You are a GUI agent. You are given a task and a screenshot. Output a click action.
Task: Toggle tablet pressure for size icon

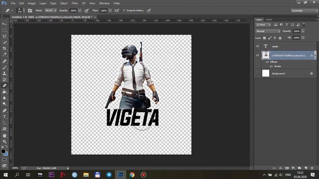tap(149, 10)
